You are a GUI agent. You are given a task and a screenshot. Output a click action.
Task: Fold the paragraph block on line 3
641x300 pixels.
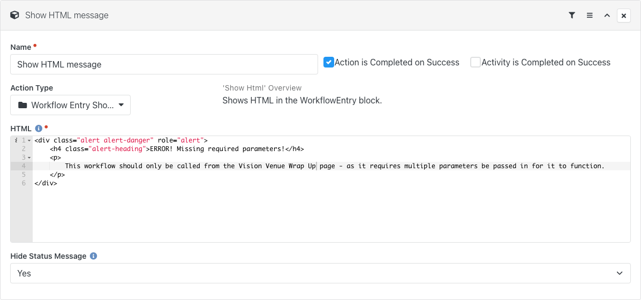pos(29,157)
